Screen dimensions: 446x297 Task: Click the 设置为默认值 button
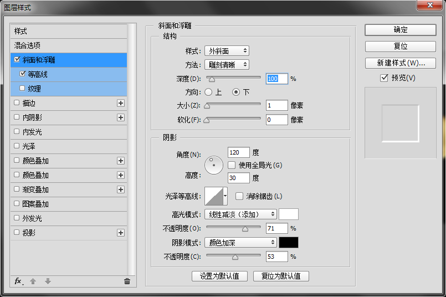pos(219,276)
